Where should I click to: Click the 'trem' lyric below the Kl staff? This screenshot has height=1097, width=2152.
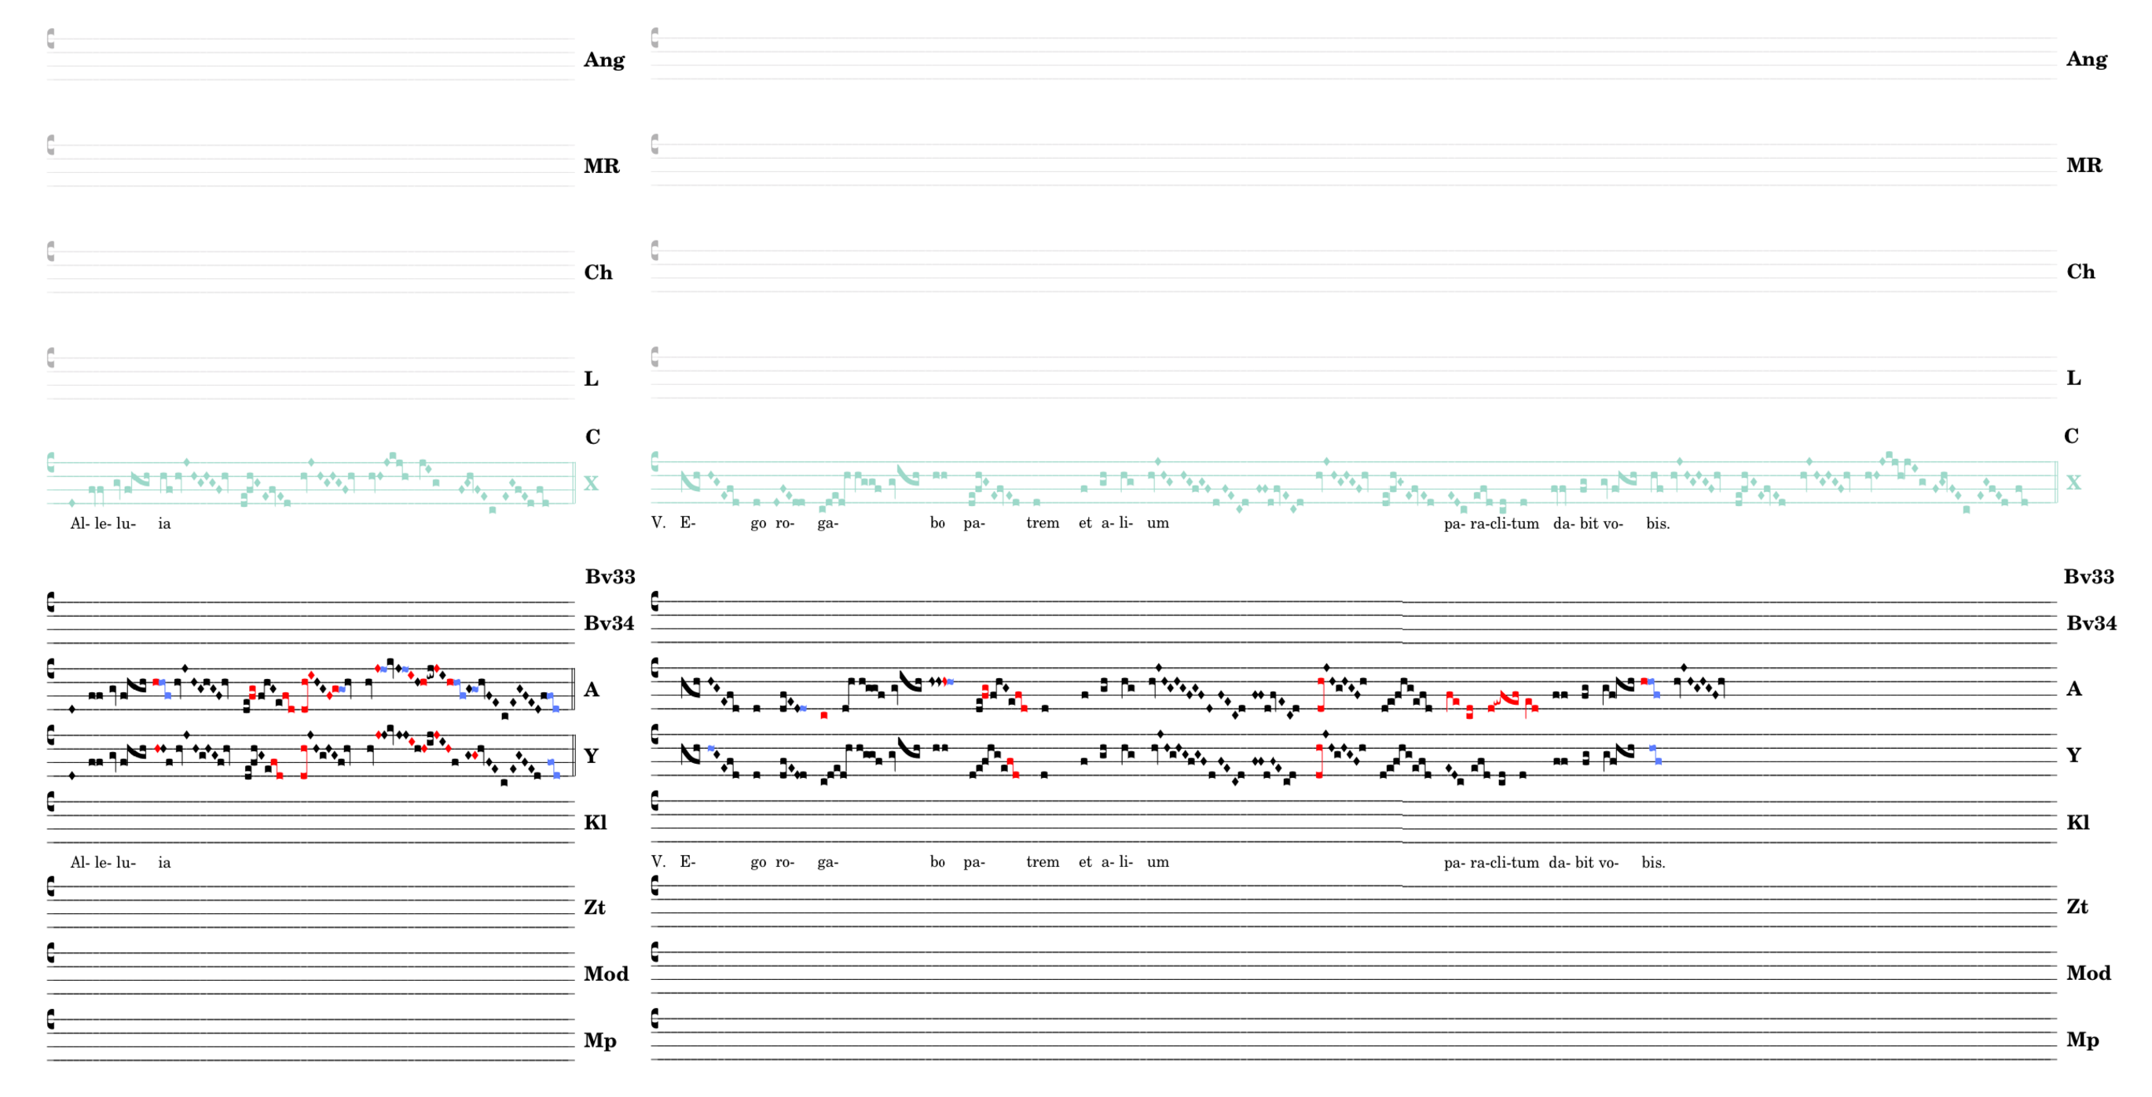(x=1042, y=862)
